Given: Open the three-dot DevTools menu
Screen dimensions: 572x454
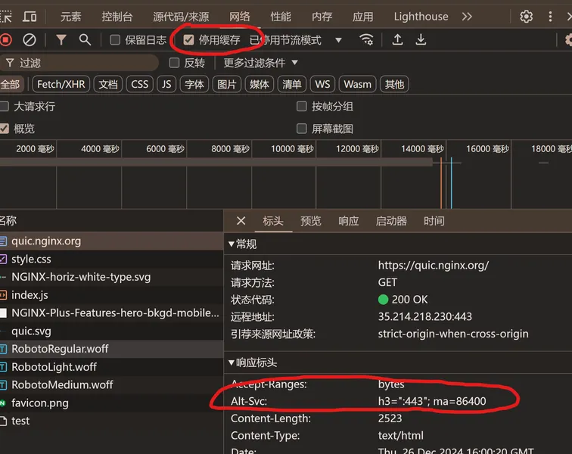Looking at the screenshot, I should pos(550,17).
